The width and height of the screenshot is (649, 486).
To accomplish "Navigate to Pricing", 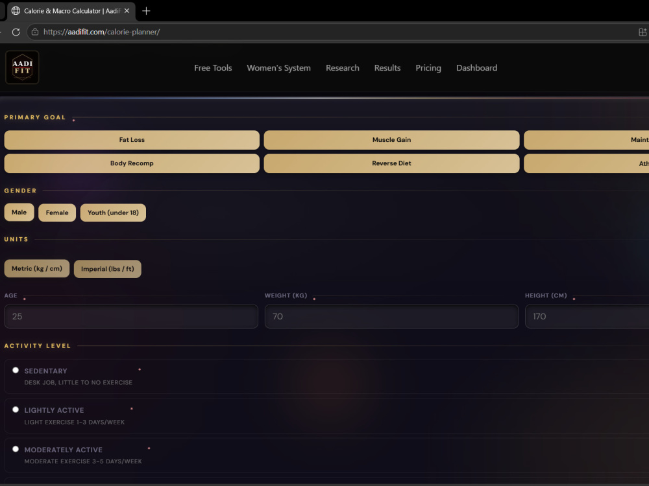I will pos(428,68).
